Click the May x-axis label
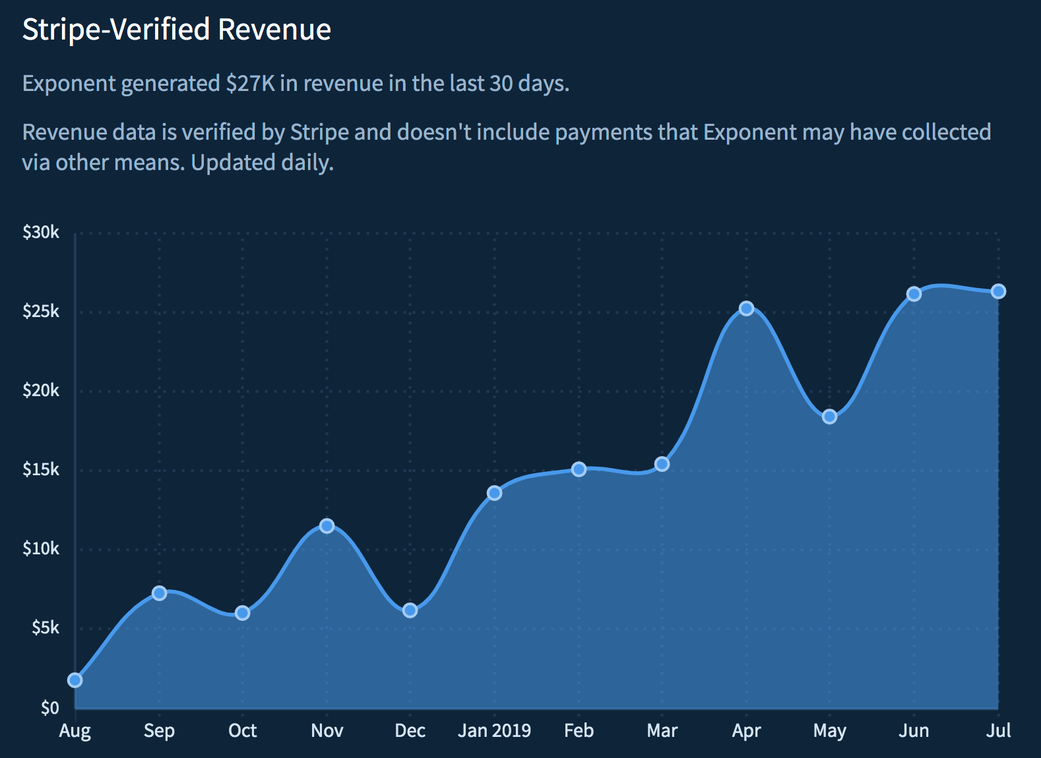1041x758 pixels. tap(830, 731)
